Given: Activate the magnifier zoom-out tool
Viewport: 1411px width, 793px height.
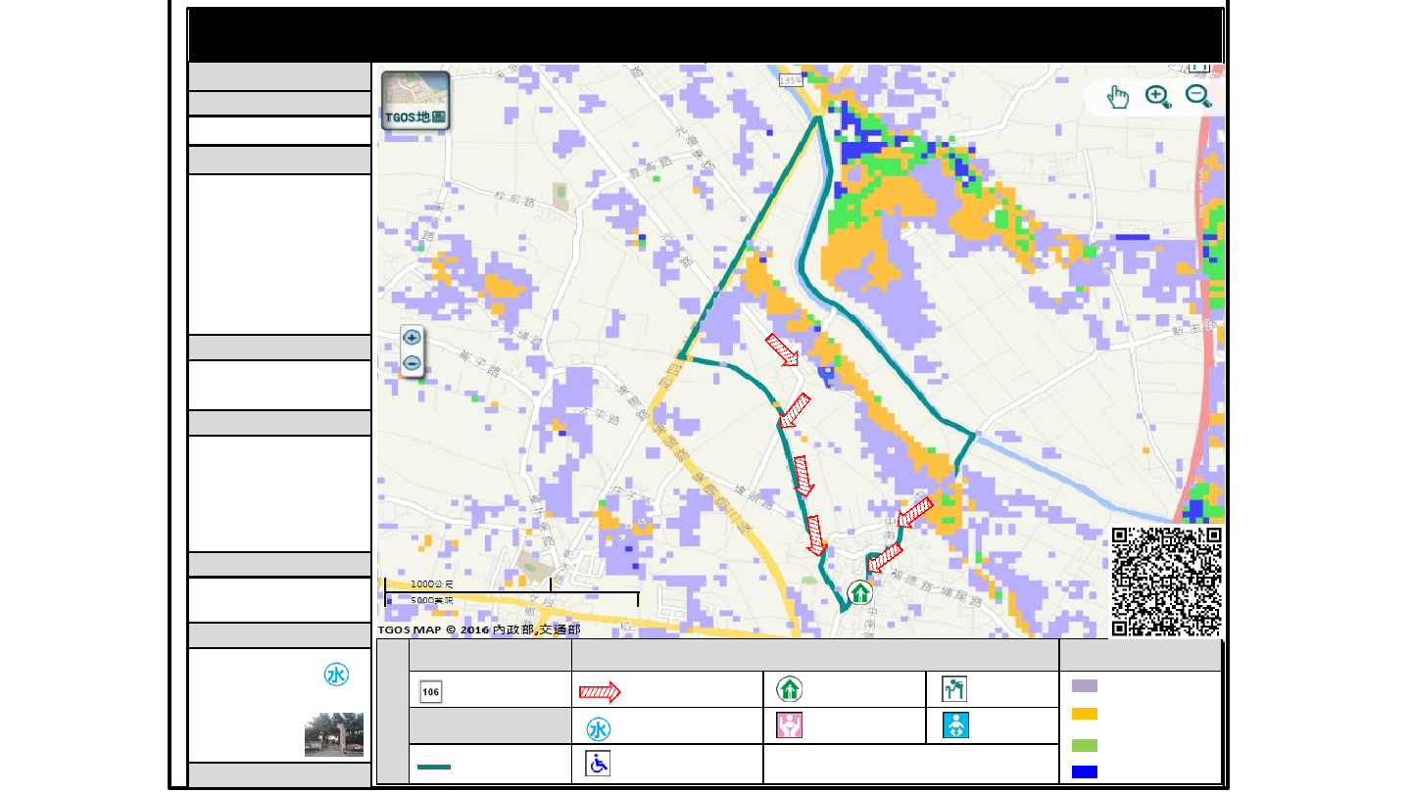Looking at the screenshot, I should pos(1198,96).
